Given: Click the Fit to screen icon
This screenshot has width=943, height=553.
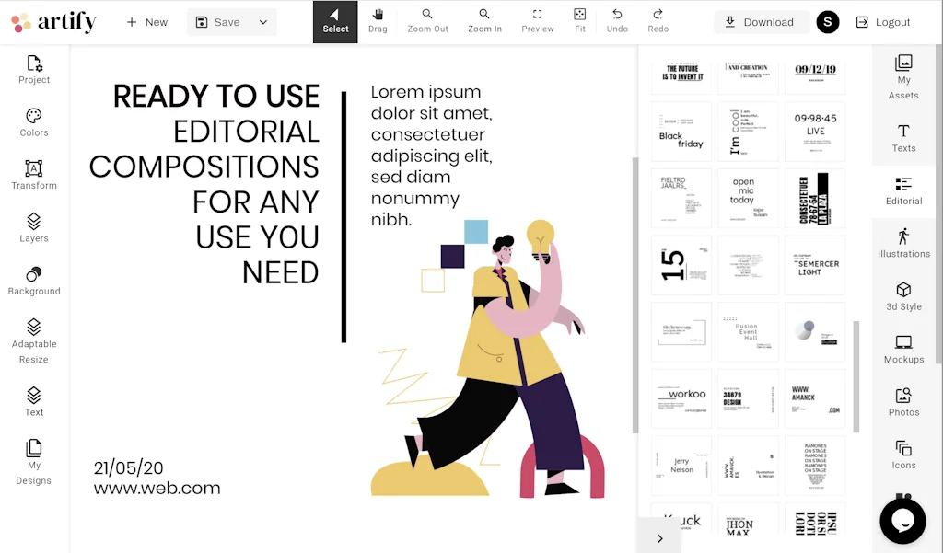Looking at the screenshot, I should click(x=579, y=20).
